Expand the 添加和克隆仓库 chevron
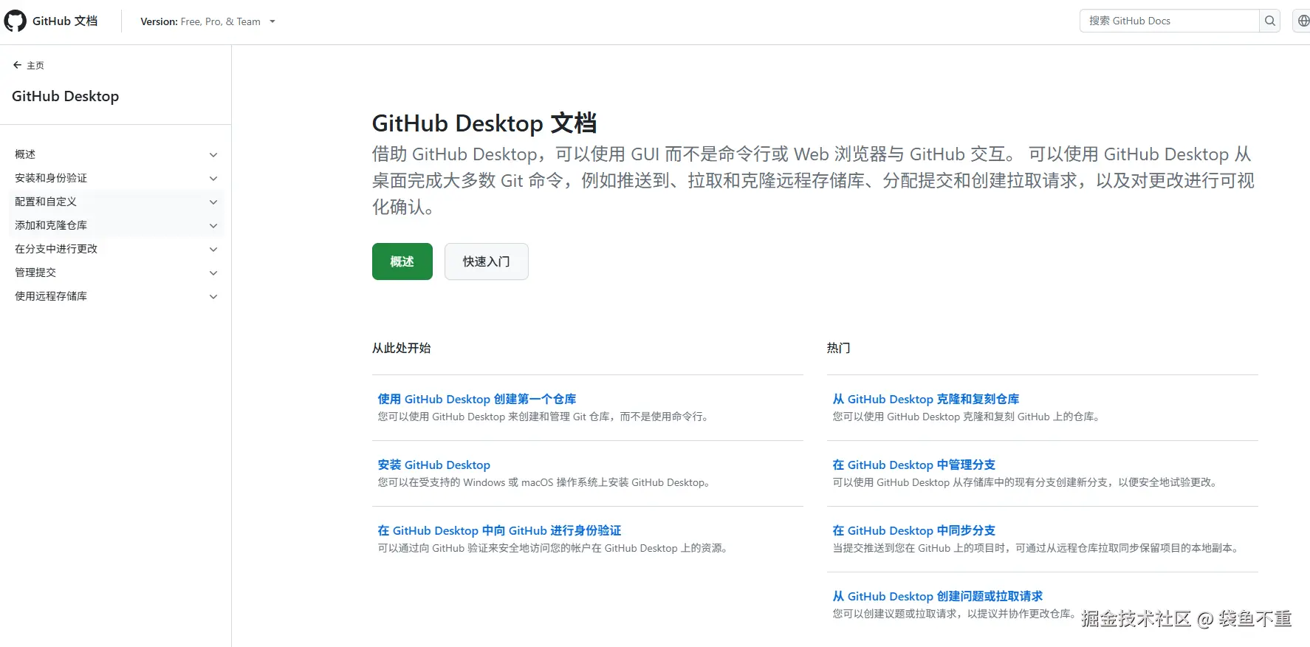This screenshot has width=1310, height=647. coord(213,225)
